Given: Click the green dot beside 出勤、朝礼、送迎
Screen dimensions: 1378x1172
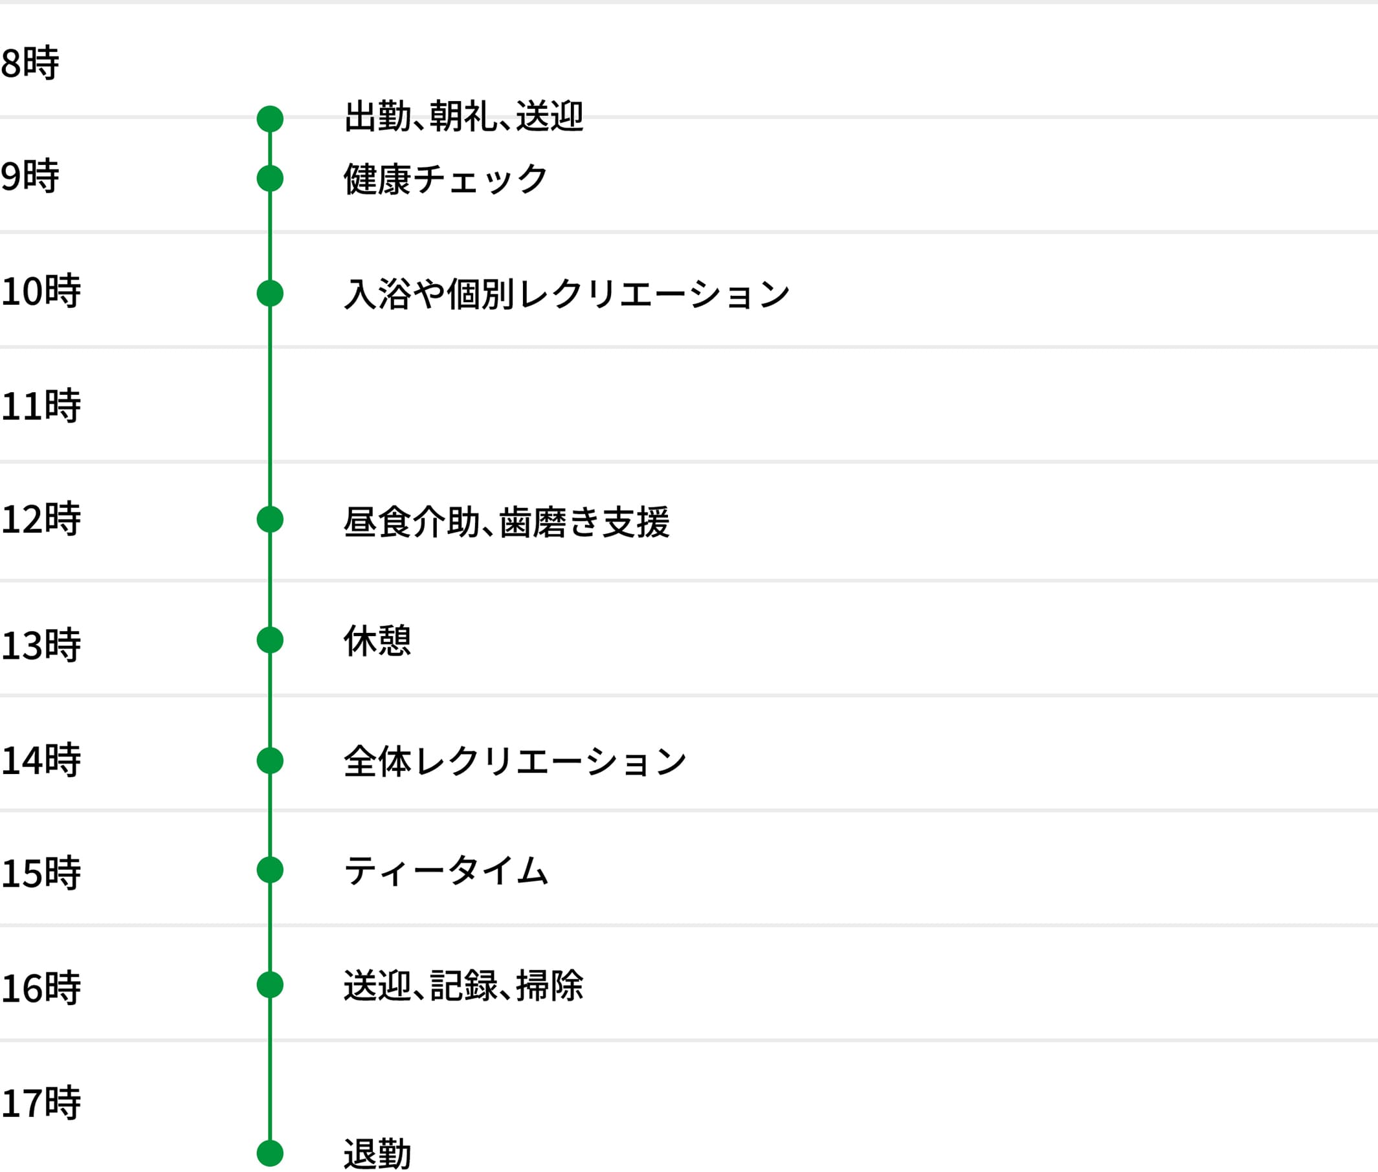Looking at the screenshot, I should (x=270, y=119).
